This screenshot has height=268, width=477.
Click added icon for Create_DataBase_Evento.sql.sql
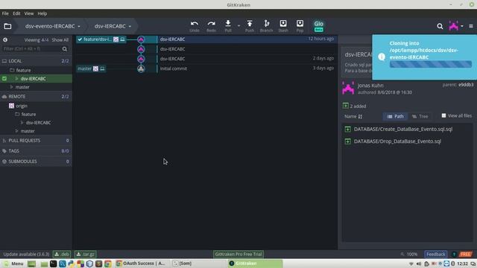tap(348, 129)
